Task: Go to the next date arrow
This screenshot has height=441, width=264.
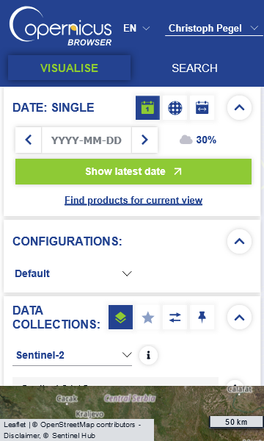Action: click(x=144, y=140)
